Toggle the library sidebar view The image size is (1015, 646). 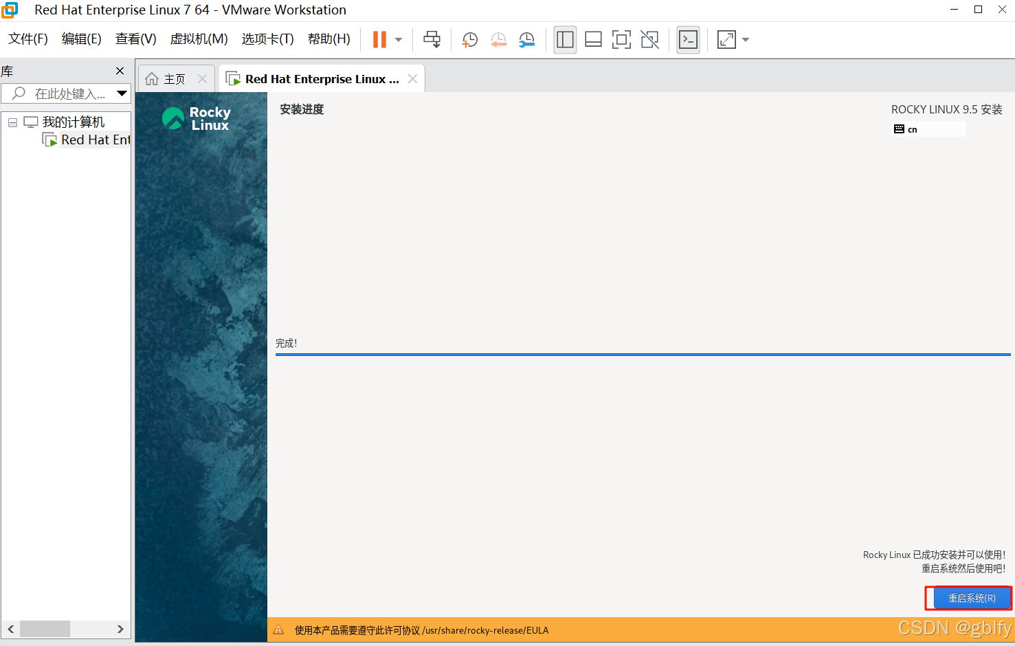[565, 39]
